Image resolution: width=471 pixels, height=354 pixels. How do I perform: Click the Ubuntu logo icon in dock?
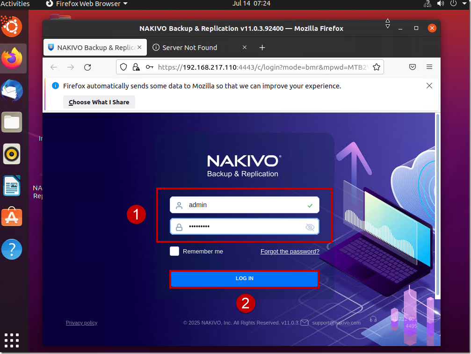(x=12, y=27)
